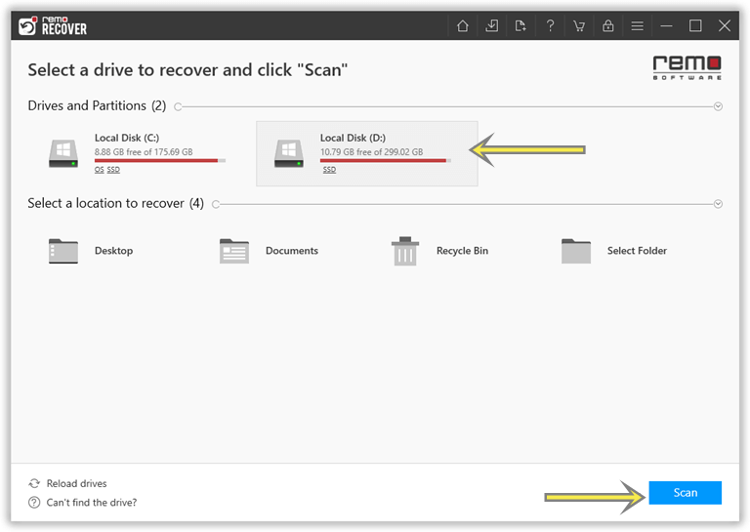Select Local Disk (C:) drive

tap(138, 154)
